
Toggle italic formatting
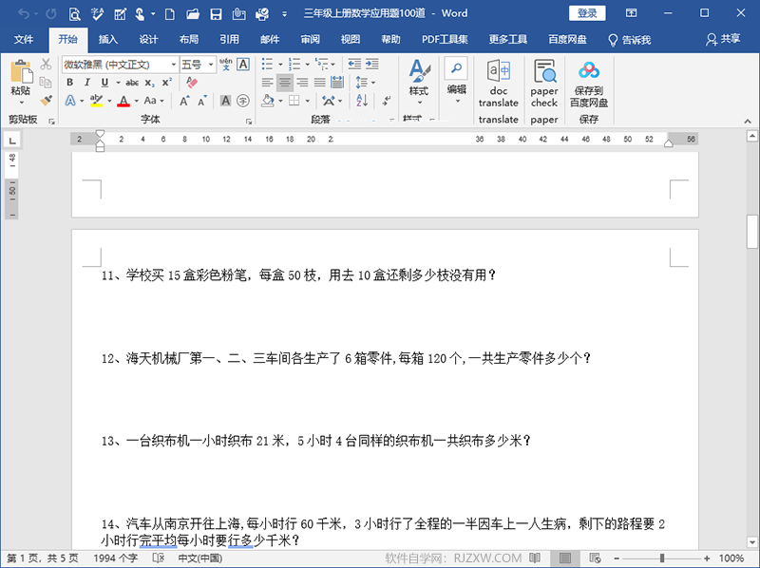(87, 84)
